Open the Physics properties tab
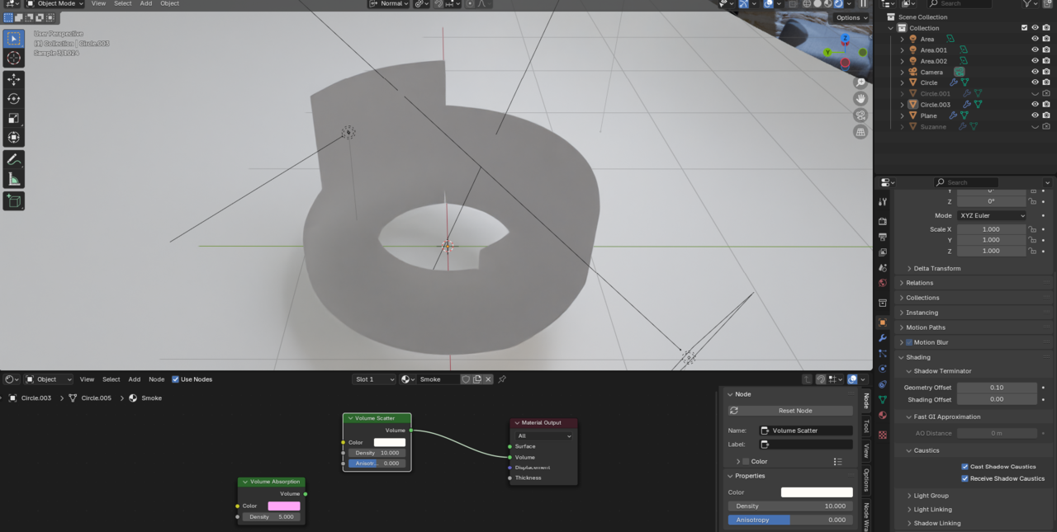The height and width of the screenshot is (532, 1057). tap(883, 369)
